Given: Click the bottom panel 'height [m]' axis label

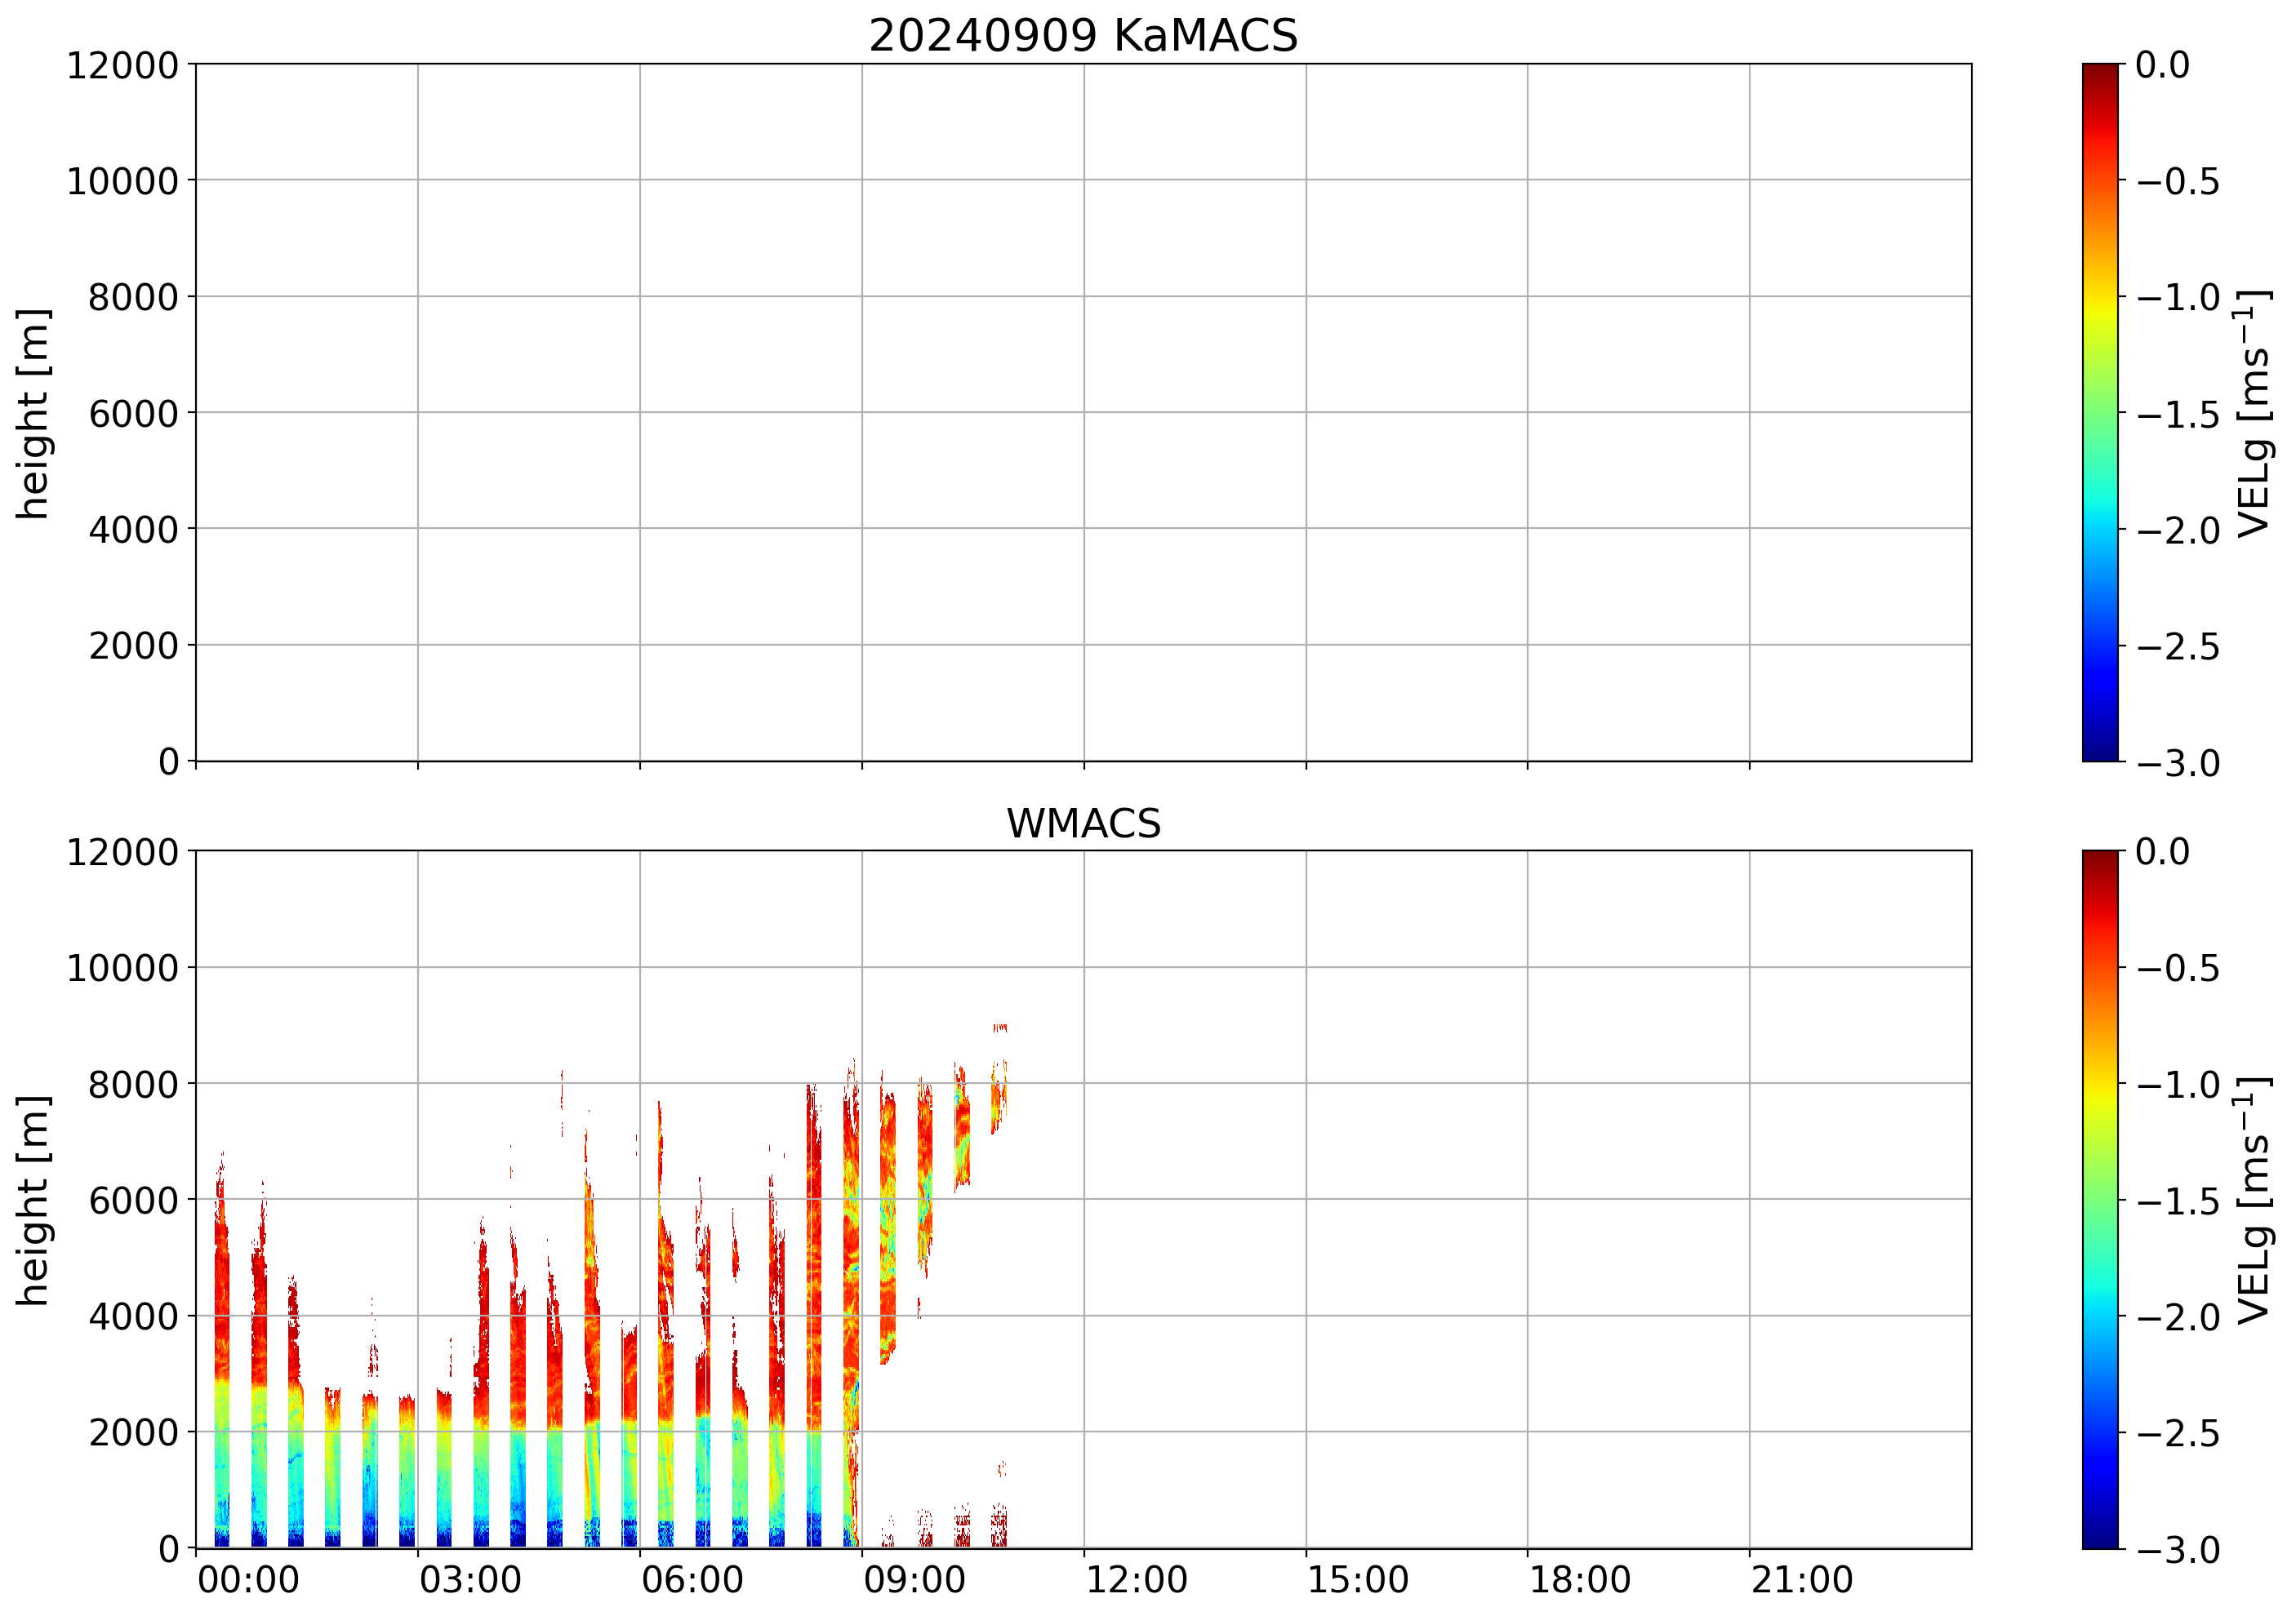Looking at the screenshot, I should point(33,1199).
